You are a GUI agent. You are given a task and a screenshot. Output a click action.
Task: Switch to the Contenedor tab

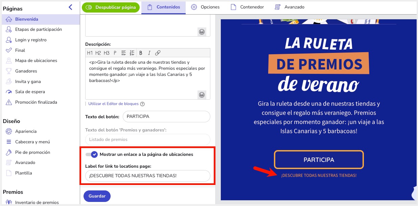(247, 7)
